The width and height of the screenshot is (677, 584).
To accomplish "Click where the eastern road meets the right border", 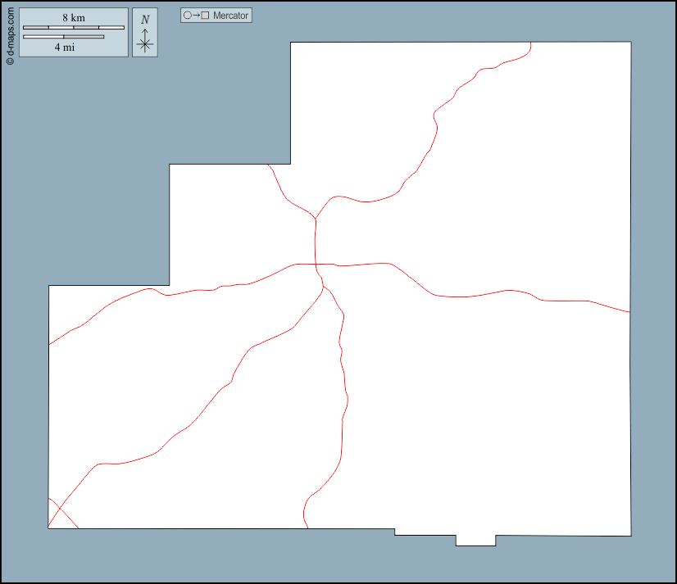I will point(629,312).
